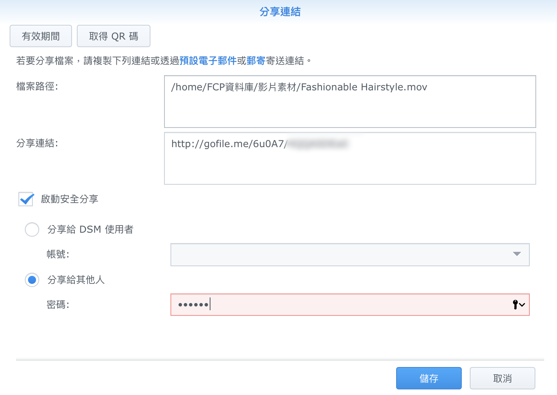
Task: Click the 取得 QR 碼 button
Action: 114,36
